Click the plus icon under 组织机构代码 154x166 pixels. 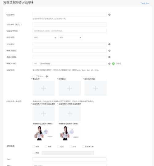click(x=95, y=88)
